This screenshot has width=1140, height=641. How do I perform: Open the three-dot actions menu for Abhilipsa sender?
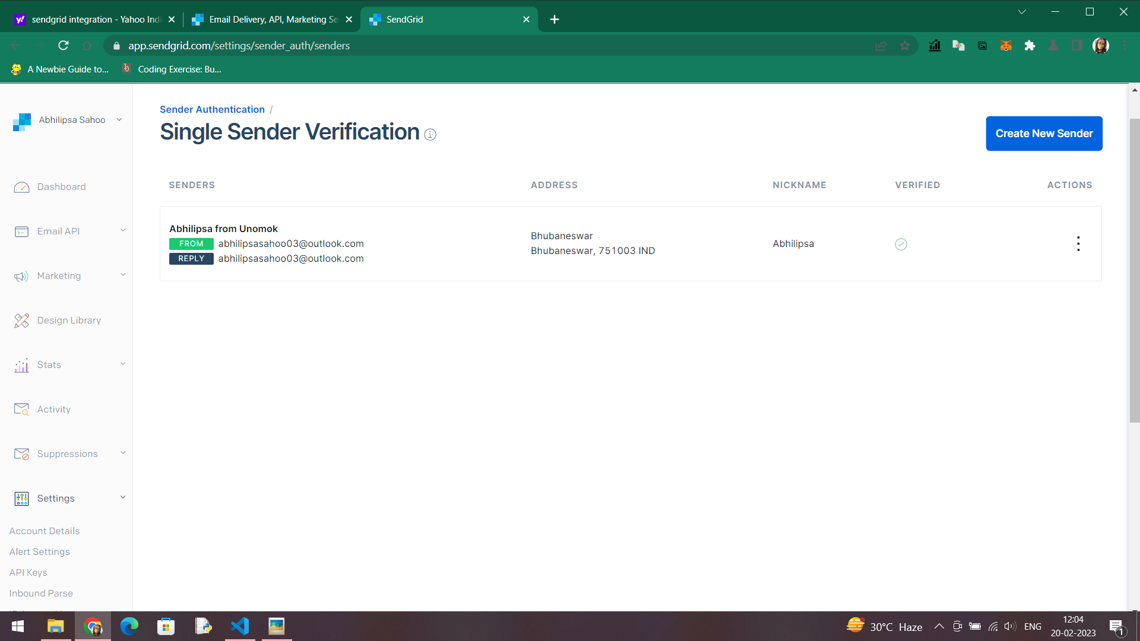tap(1078, 244)
